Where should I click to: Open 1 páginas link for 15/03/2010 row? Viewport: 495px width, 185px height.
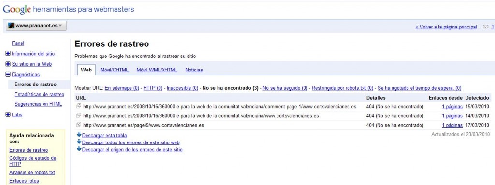tap(452, 107)
